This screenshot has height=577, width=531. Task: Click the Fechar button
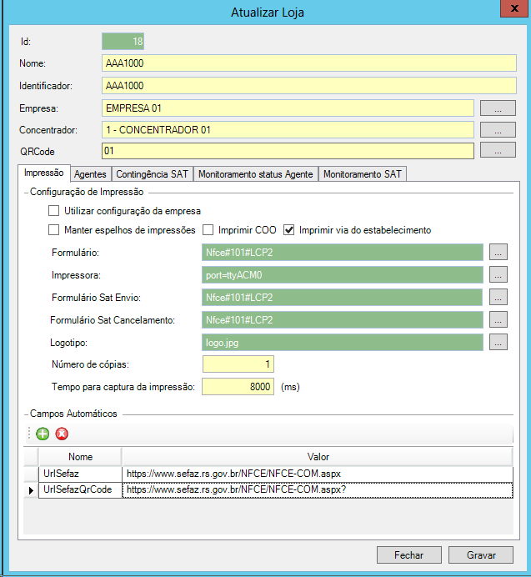point(408,554)
